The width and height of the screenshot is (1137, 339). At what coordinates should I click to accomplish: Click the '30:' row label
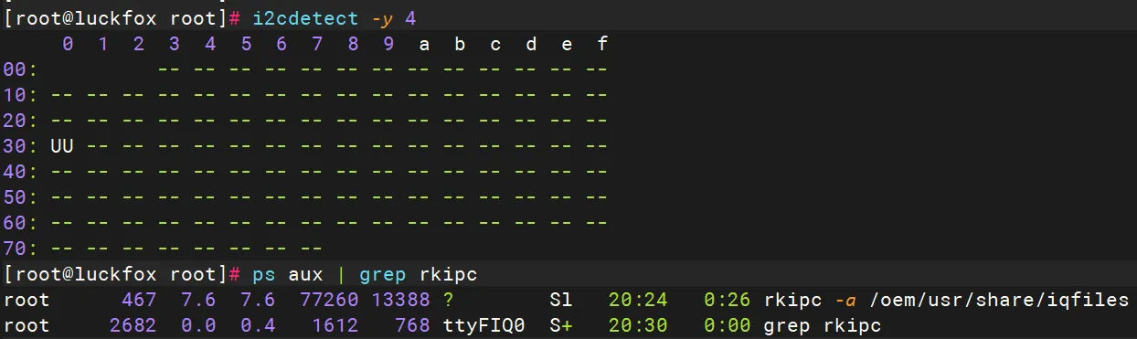point(20,145)
